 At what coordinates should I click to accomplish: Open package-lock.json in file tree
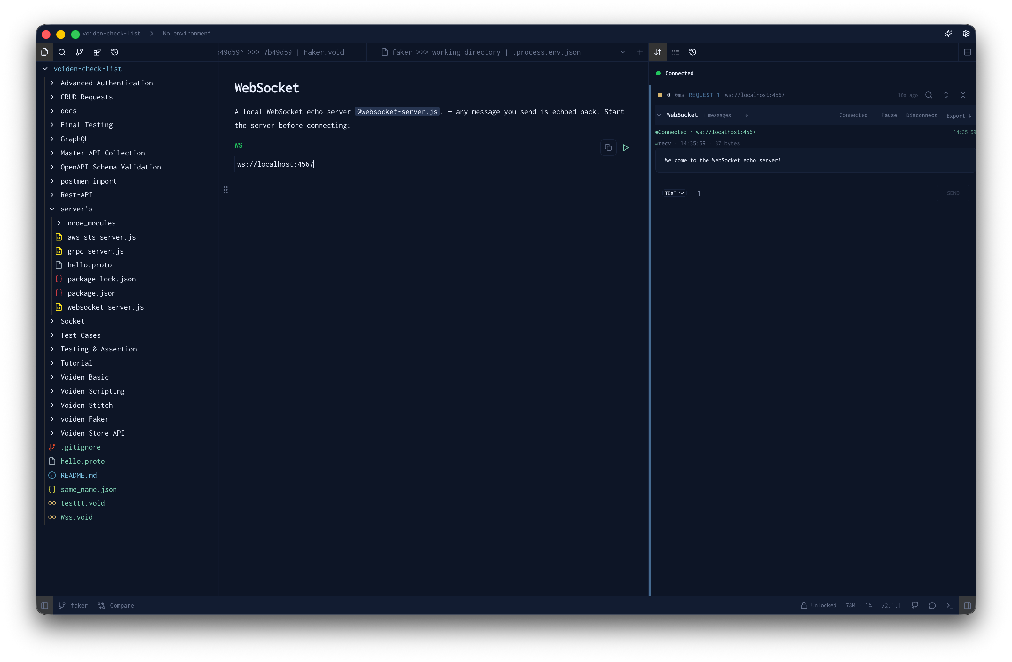[101, 279]
